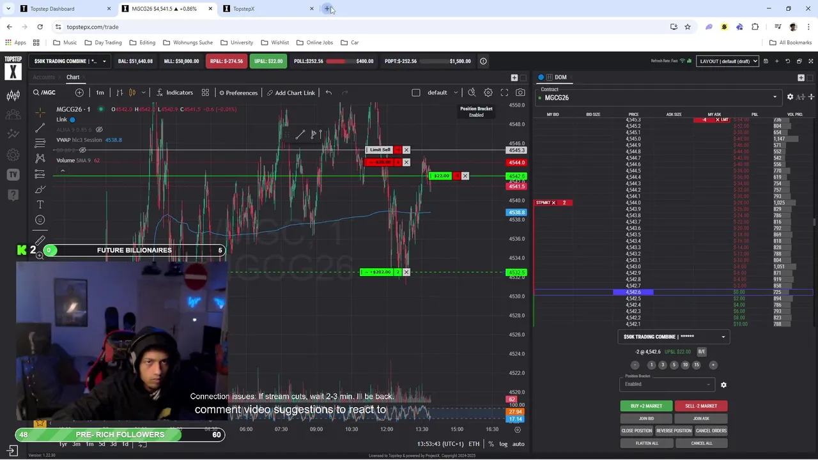
Task: Switch to TopstepX browser tab
Action: [x=268, y=8]
